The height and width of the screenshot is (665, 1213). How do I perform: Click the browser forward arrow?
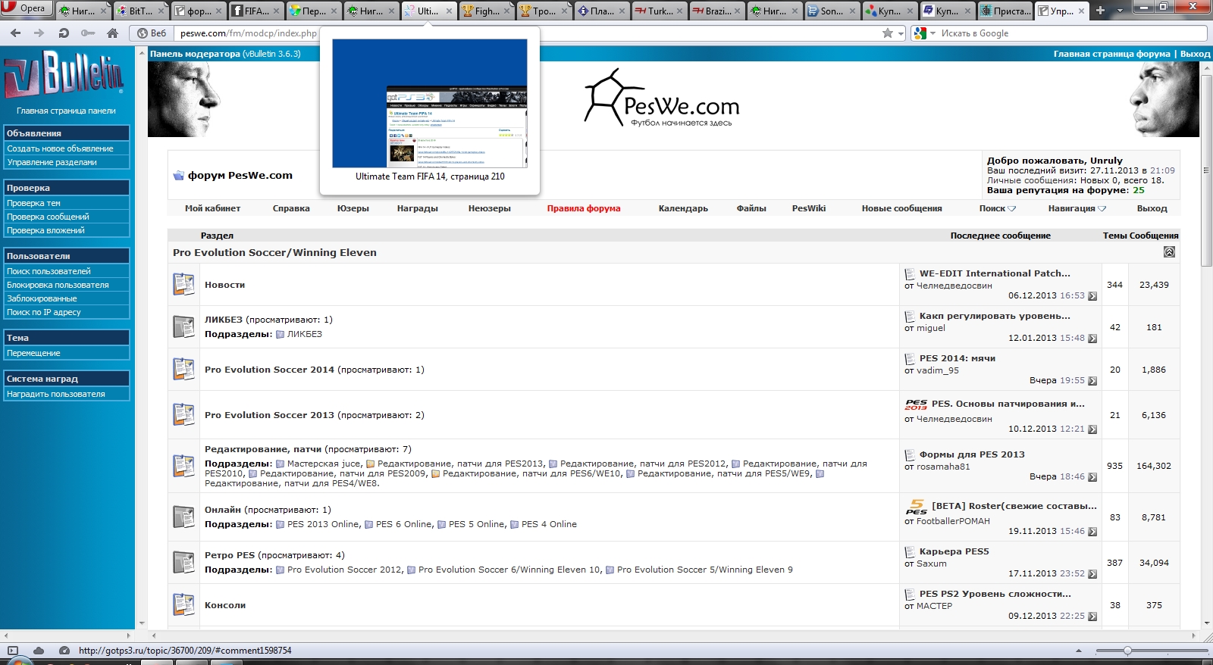(x=39, y=33)
